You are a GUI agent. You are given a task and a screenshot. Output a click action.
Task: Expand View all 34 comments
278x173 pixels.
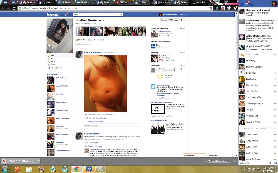95,122
